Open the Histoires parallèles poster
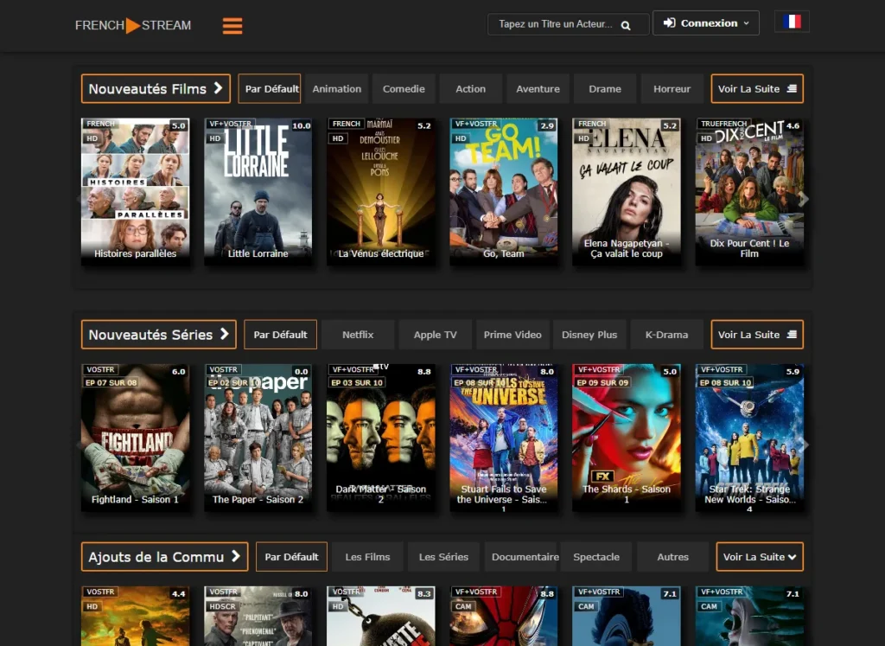Screen dimensions: 885x646 tap(136, 191)
